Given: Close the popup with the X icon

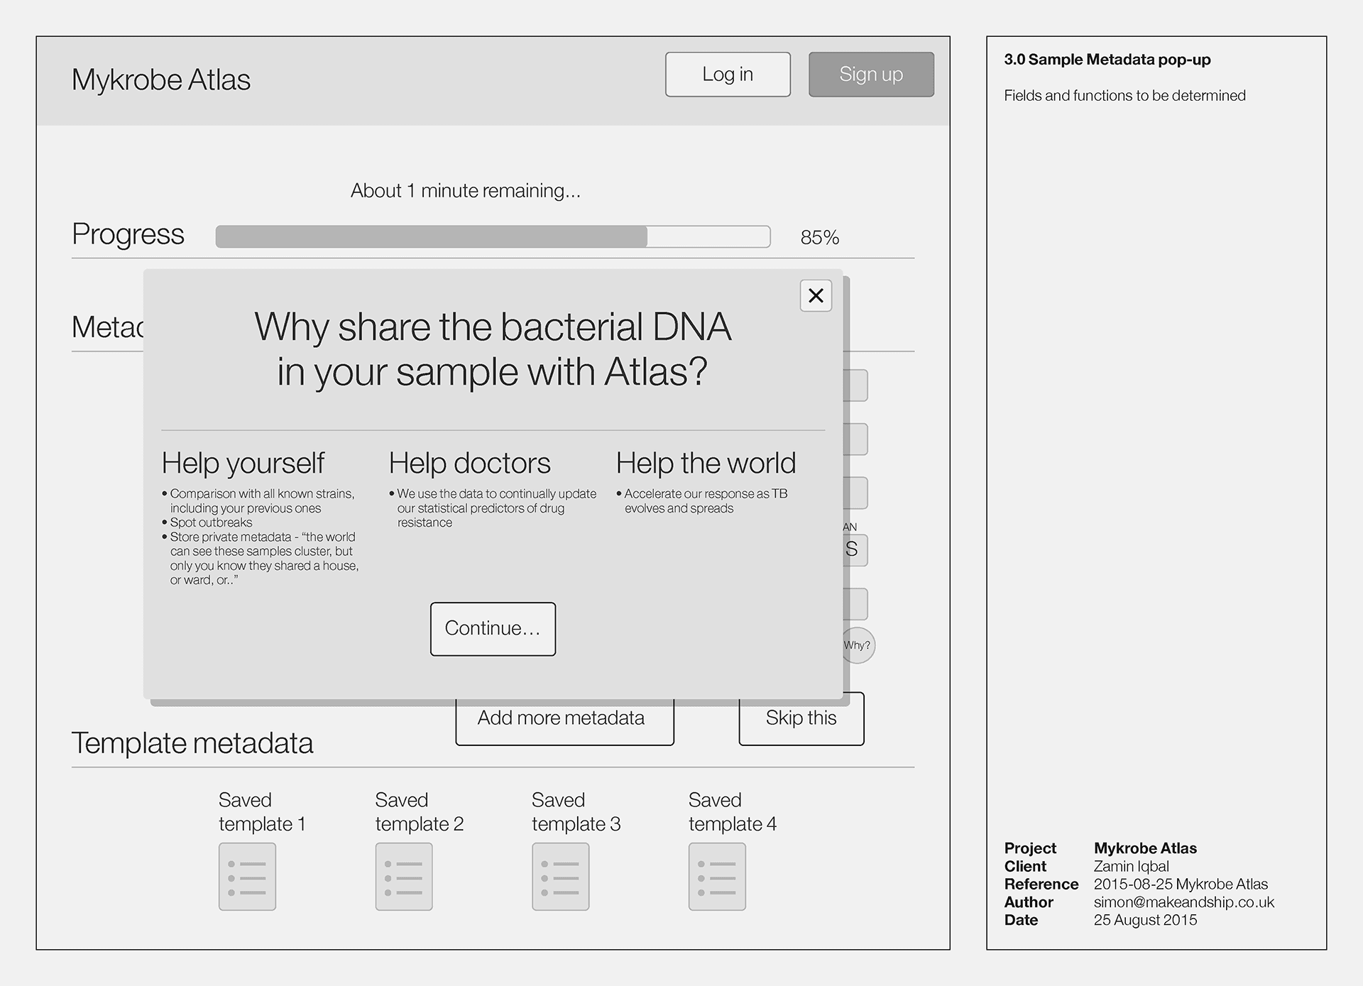Looking at the screenshot, I should pyautogui.click(x=816, y=295).
